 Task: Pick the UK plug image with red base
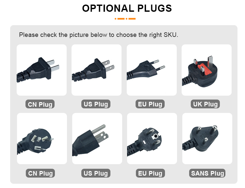pyautogui.click(x=206, y=70)
